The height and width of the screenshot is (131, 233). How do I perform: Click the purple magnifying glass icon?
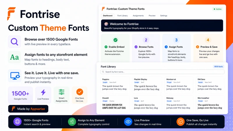[x=14, y=42]
